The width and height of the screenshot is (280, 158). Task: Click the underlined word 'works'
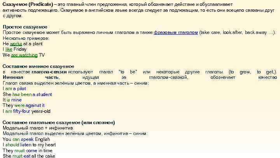click(x=16, y=44)
